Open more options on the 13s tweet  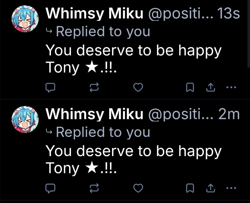(x=231, y=87)
